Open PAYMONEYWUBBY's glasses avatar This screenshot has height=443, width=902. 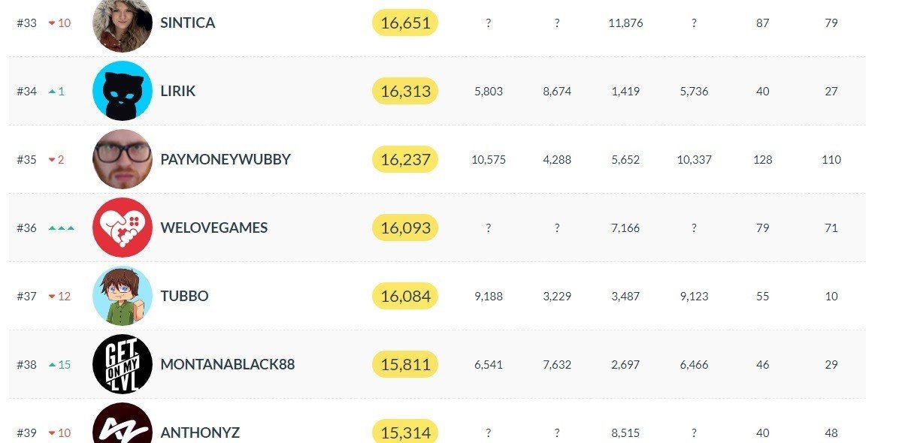coord(123,159)
